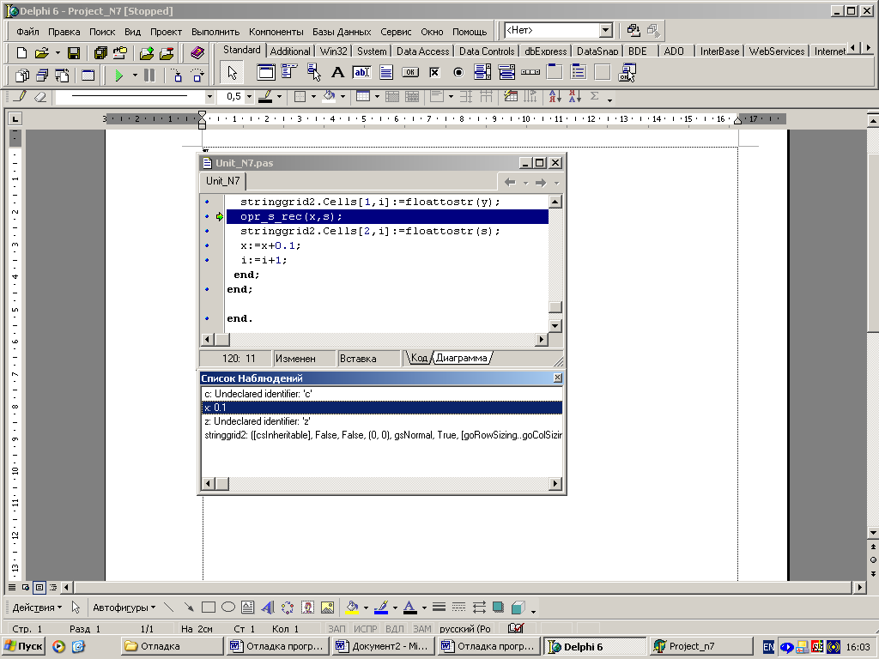Open the Выполнить menu
This screenshot has width=879, height=659.
215,32
